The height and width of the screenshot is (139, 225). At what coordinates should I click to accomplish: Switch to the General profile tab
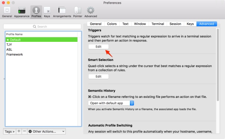[96, 24]
